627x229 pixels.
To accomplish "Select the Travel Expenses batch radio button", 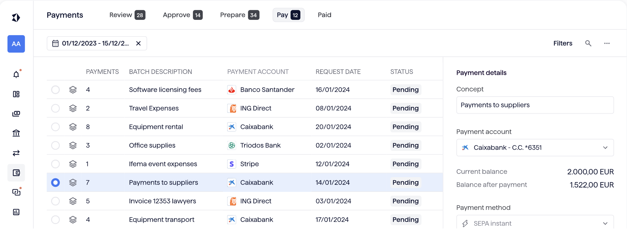I will pos(55,108).
